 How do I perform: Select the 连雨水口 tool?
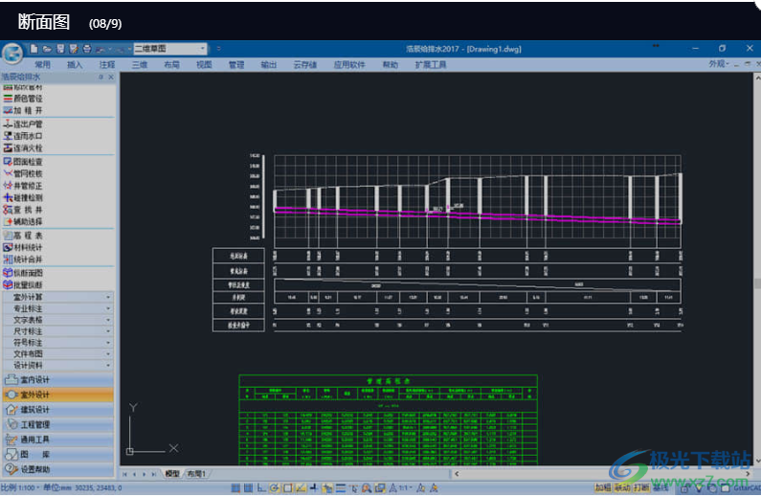[x=23, y=136]
